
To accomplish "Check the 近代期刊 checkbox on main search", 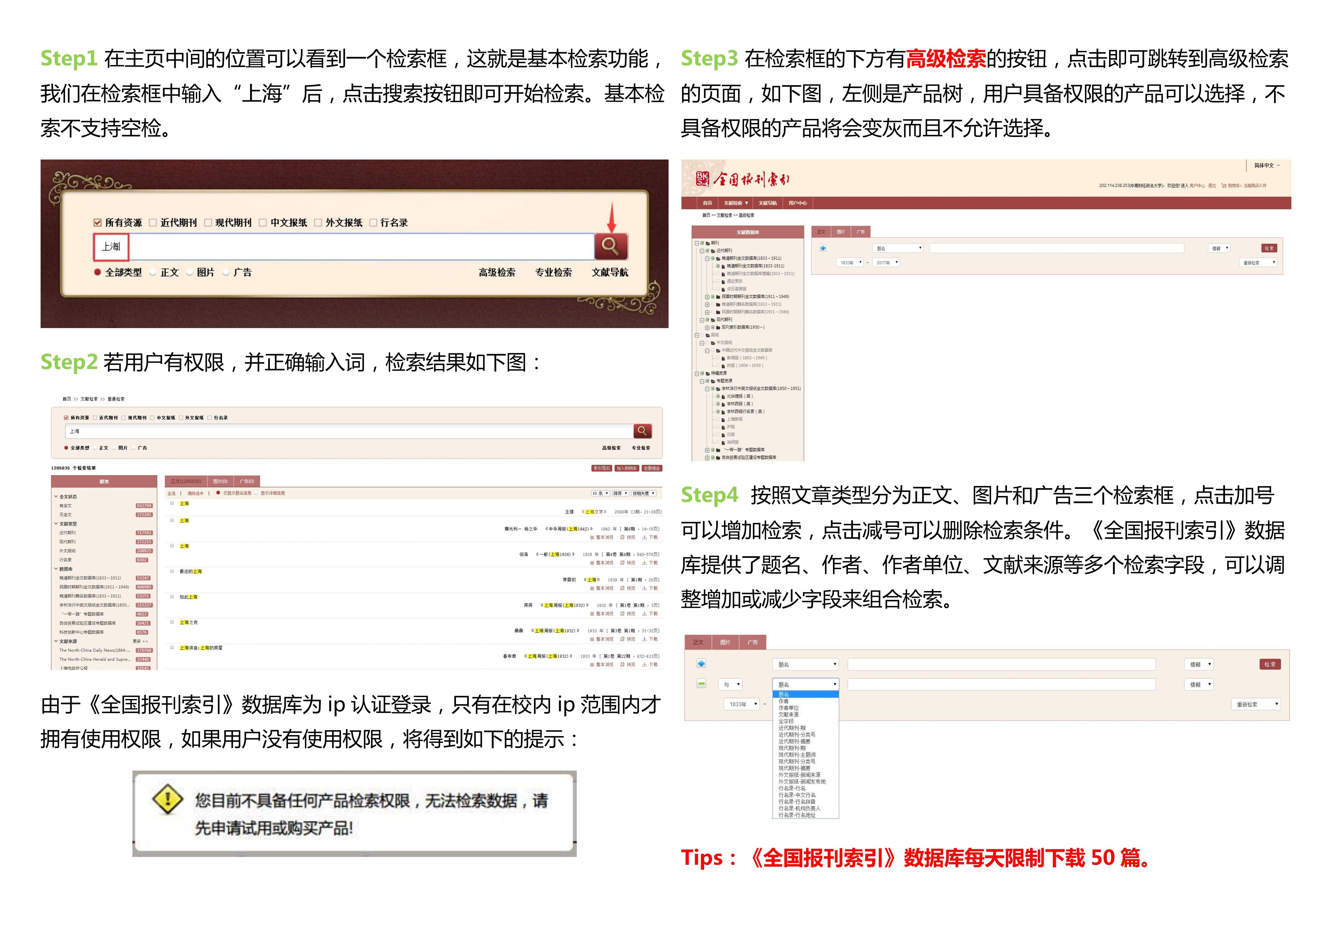I will [153, 223].
